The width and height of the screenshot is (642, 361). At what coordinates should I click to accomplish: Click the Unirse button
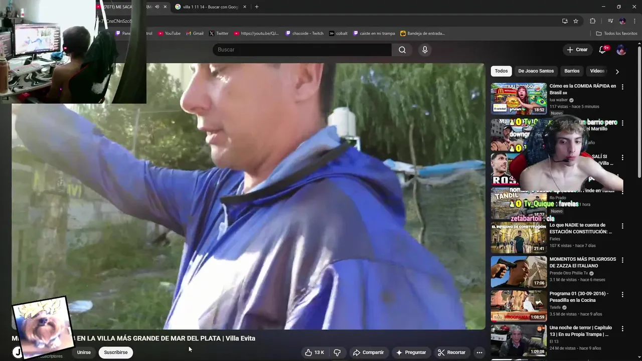click(x=84, y=352)
